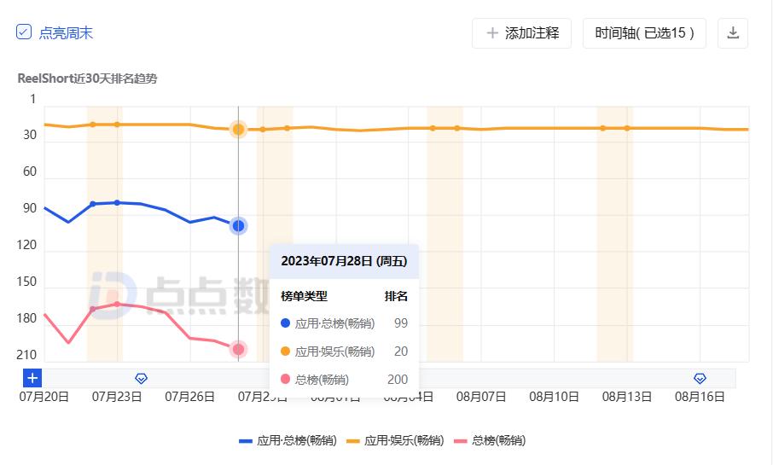773x465 pixels.
Task: Click the orange legend color swatch
Action: pos(352,441)
